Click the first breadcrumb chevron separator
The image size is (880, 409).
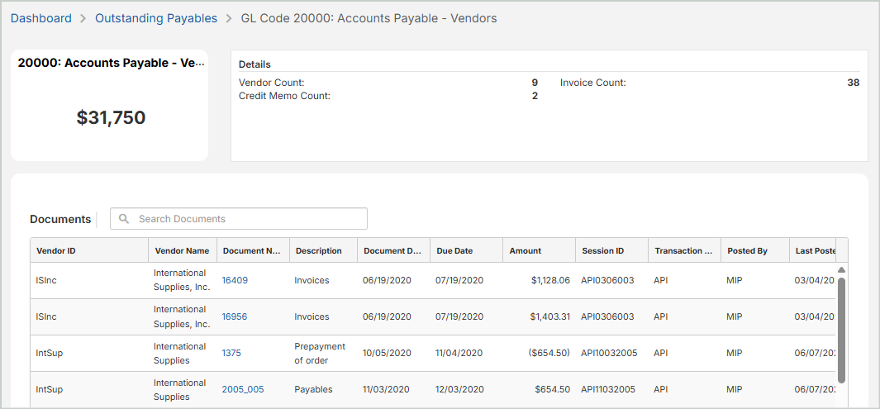tap(83, 18)
